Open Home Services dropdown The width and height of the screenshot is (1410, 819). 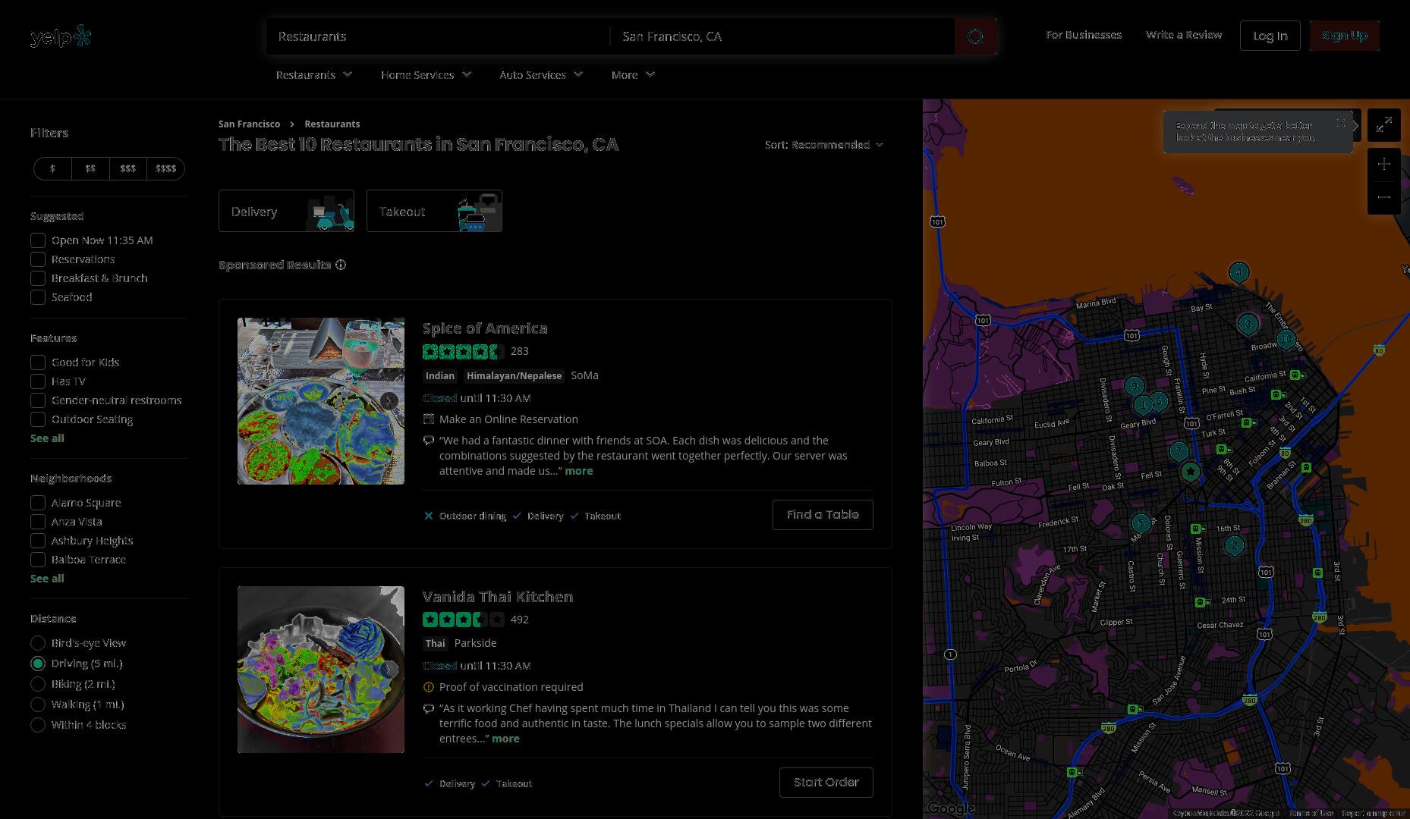point(426,74)
